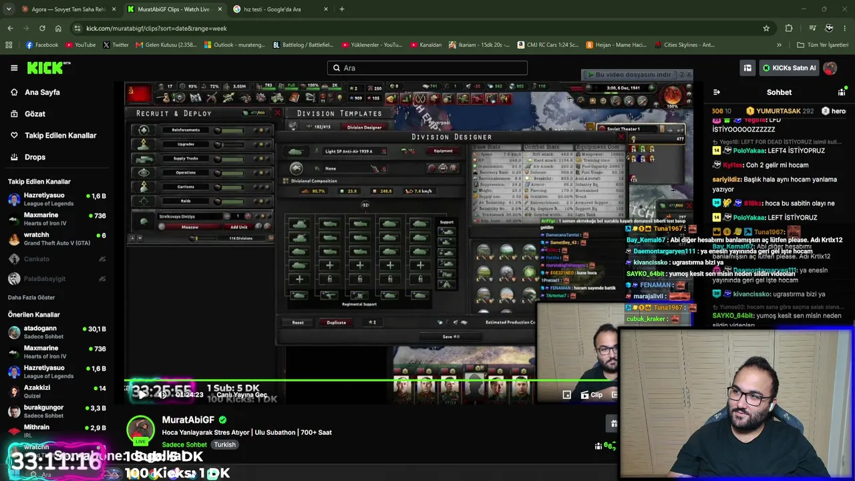
Task: Open the MuratAbiGF channel name link
Action: tap(188, 420)
